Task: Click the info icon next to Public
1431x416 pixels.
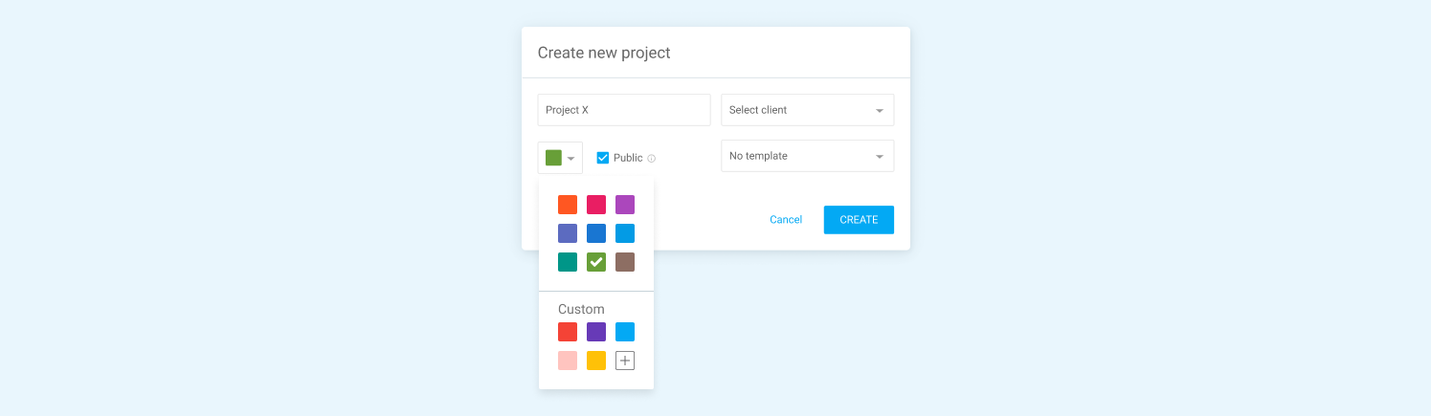Action: pyautogui.click(x=651, y=159)
